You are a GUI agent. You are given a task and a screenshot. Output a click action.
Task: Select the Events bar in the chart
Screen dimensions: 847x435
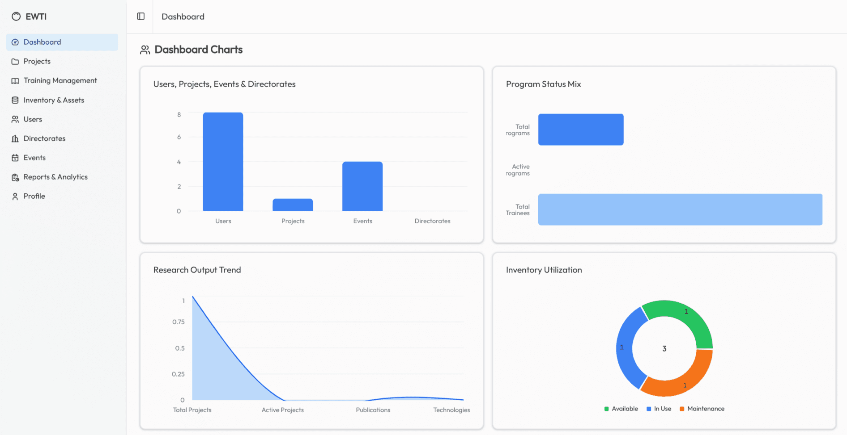(x=362, y=186)
